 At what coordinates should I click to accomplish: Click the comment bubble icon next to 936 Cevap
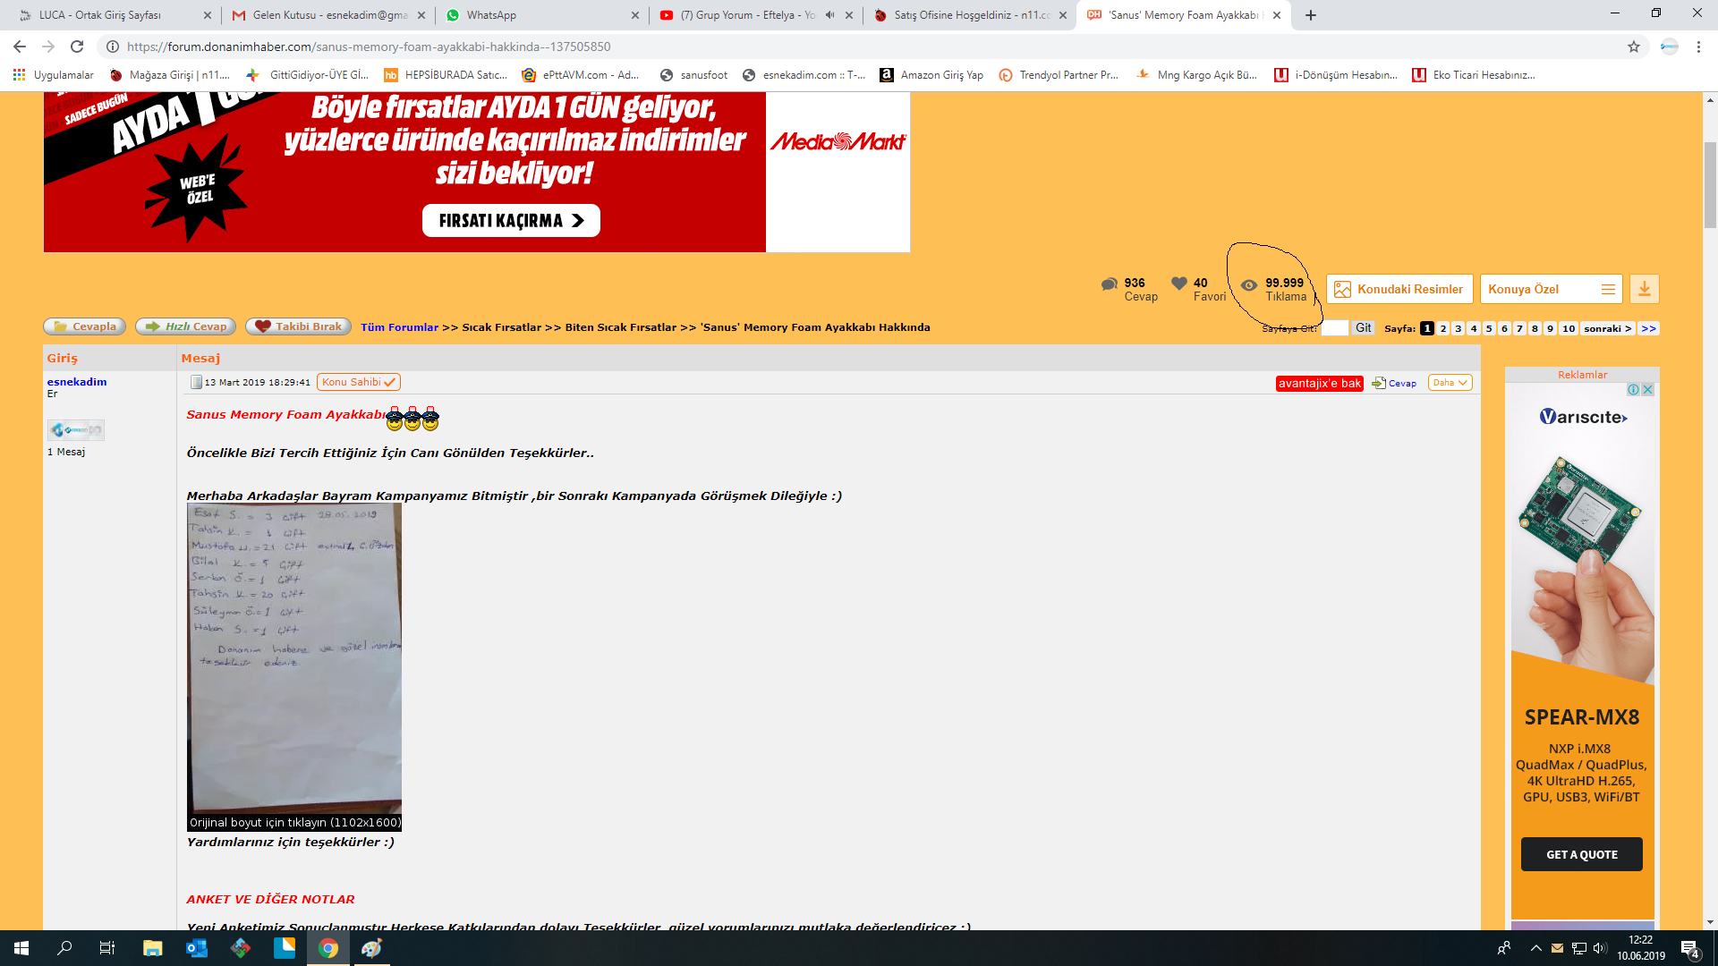1110,284
